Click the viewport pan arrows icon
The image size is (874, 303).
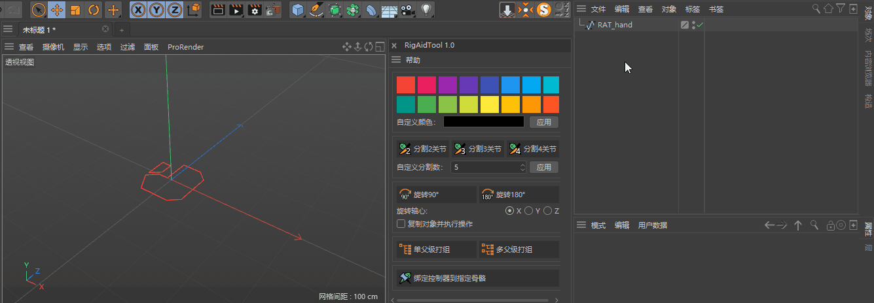[347, 46]
